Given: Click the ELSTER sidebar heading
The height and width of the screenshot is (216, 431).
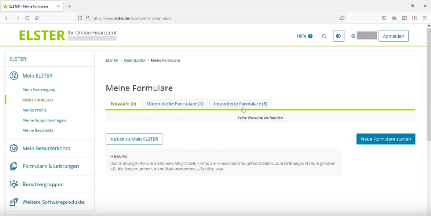Looking at the screenshot, I should coord(18,59).
